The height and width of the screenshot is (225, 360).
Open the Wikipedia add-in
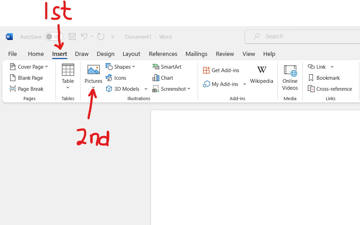(x=262, y=70)
